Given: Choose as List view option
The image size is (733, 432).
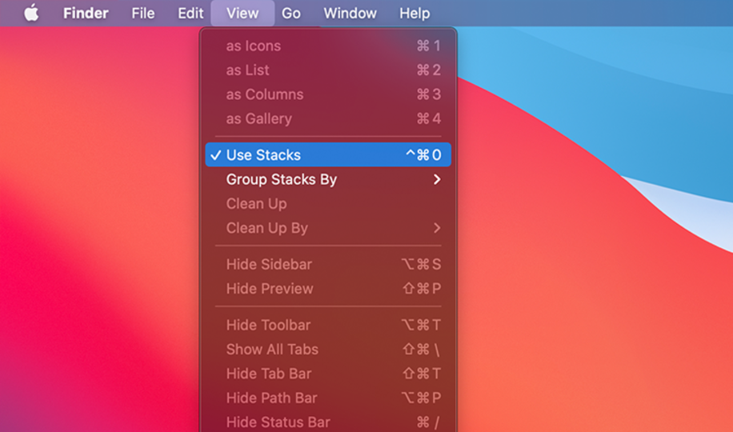Looking at the screenshot, I should click(328, 70).
